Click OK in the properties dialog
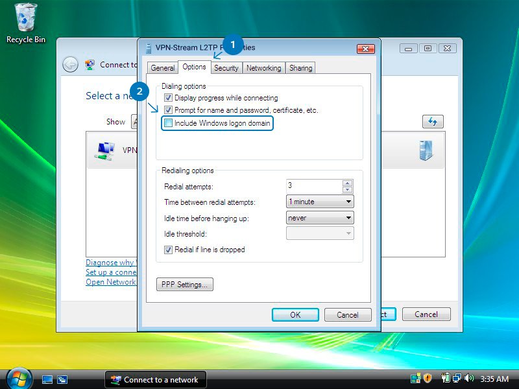This screenshot has width=519, height=389. click(295, 314)
